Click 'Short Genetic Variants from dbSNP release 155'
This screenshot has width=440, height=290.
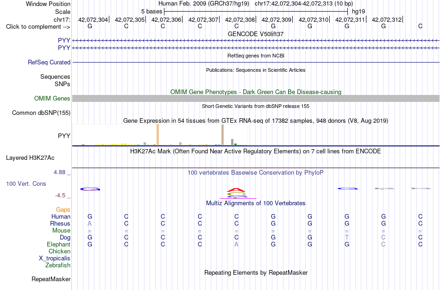(x=256, y=106)
